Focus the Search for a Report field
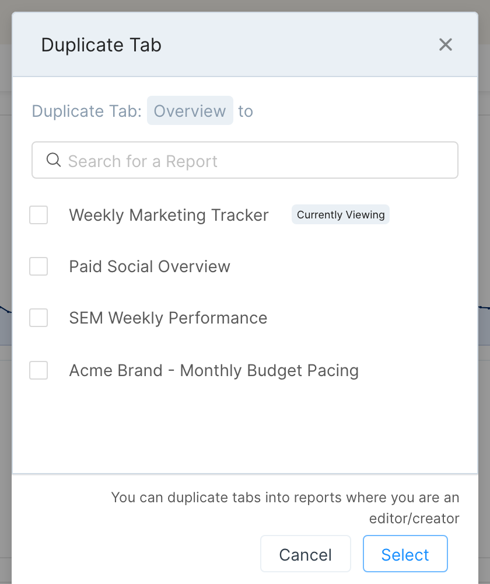This screenshot has height=584, width=490. click(245, 160)
